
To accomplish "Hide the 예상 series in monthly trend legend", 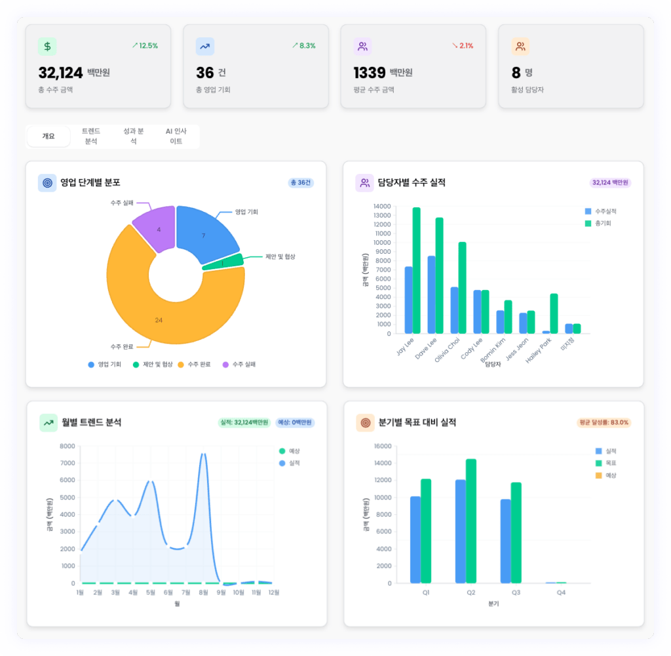I will [289, 451].
